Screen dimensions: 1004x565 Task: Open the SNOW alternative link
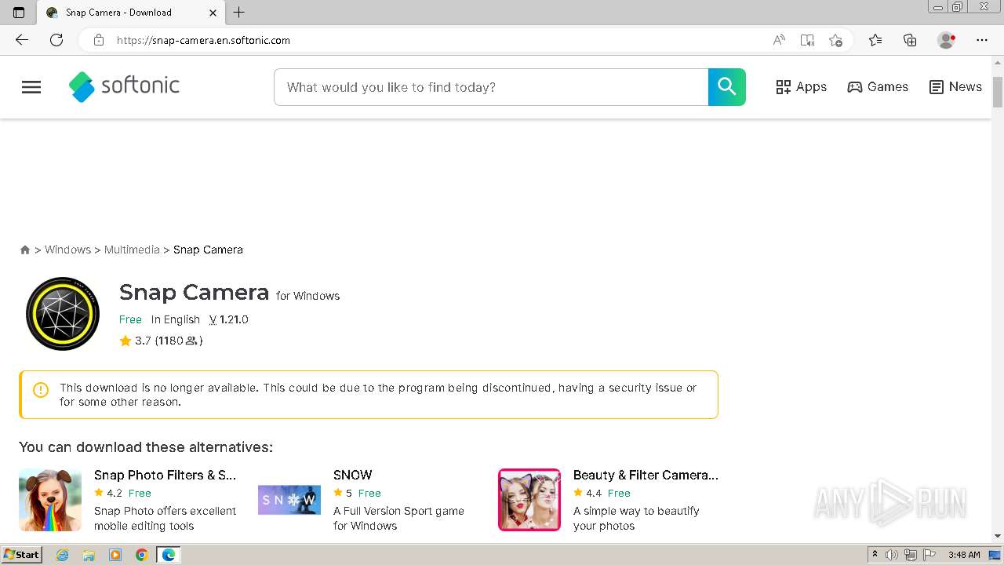352,475
